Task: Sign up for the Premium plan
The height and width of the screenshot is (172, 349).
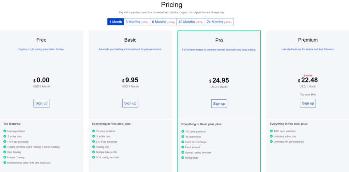Action: [x=308, y=103]
